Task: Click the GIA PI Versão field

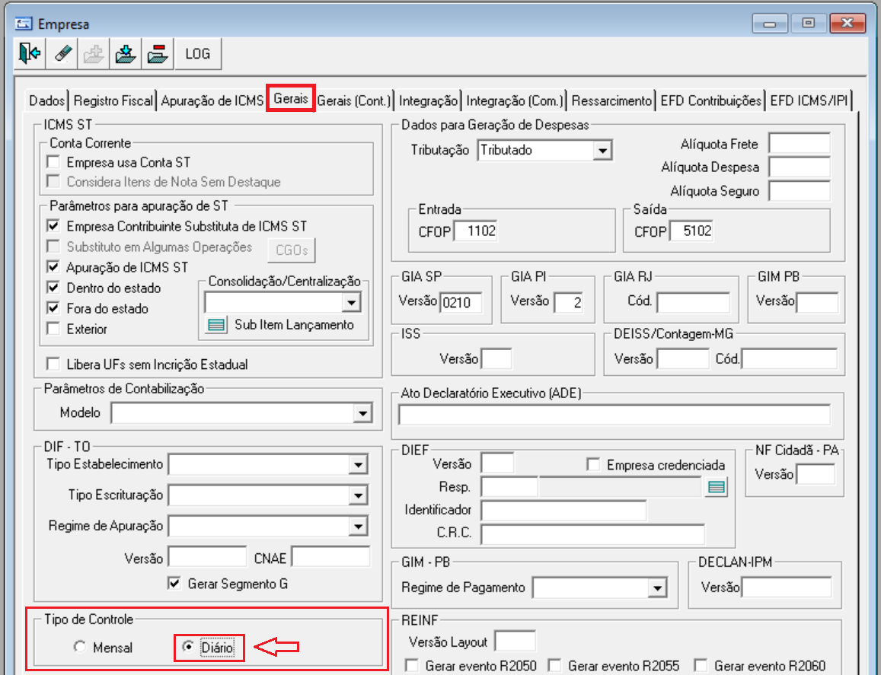Action: [x=569, y=302]
